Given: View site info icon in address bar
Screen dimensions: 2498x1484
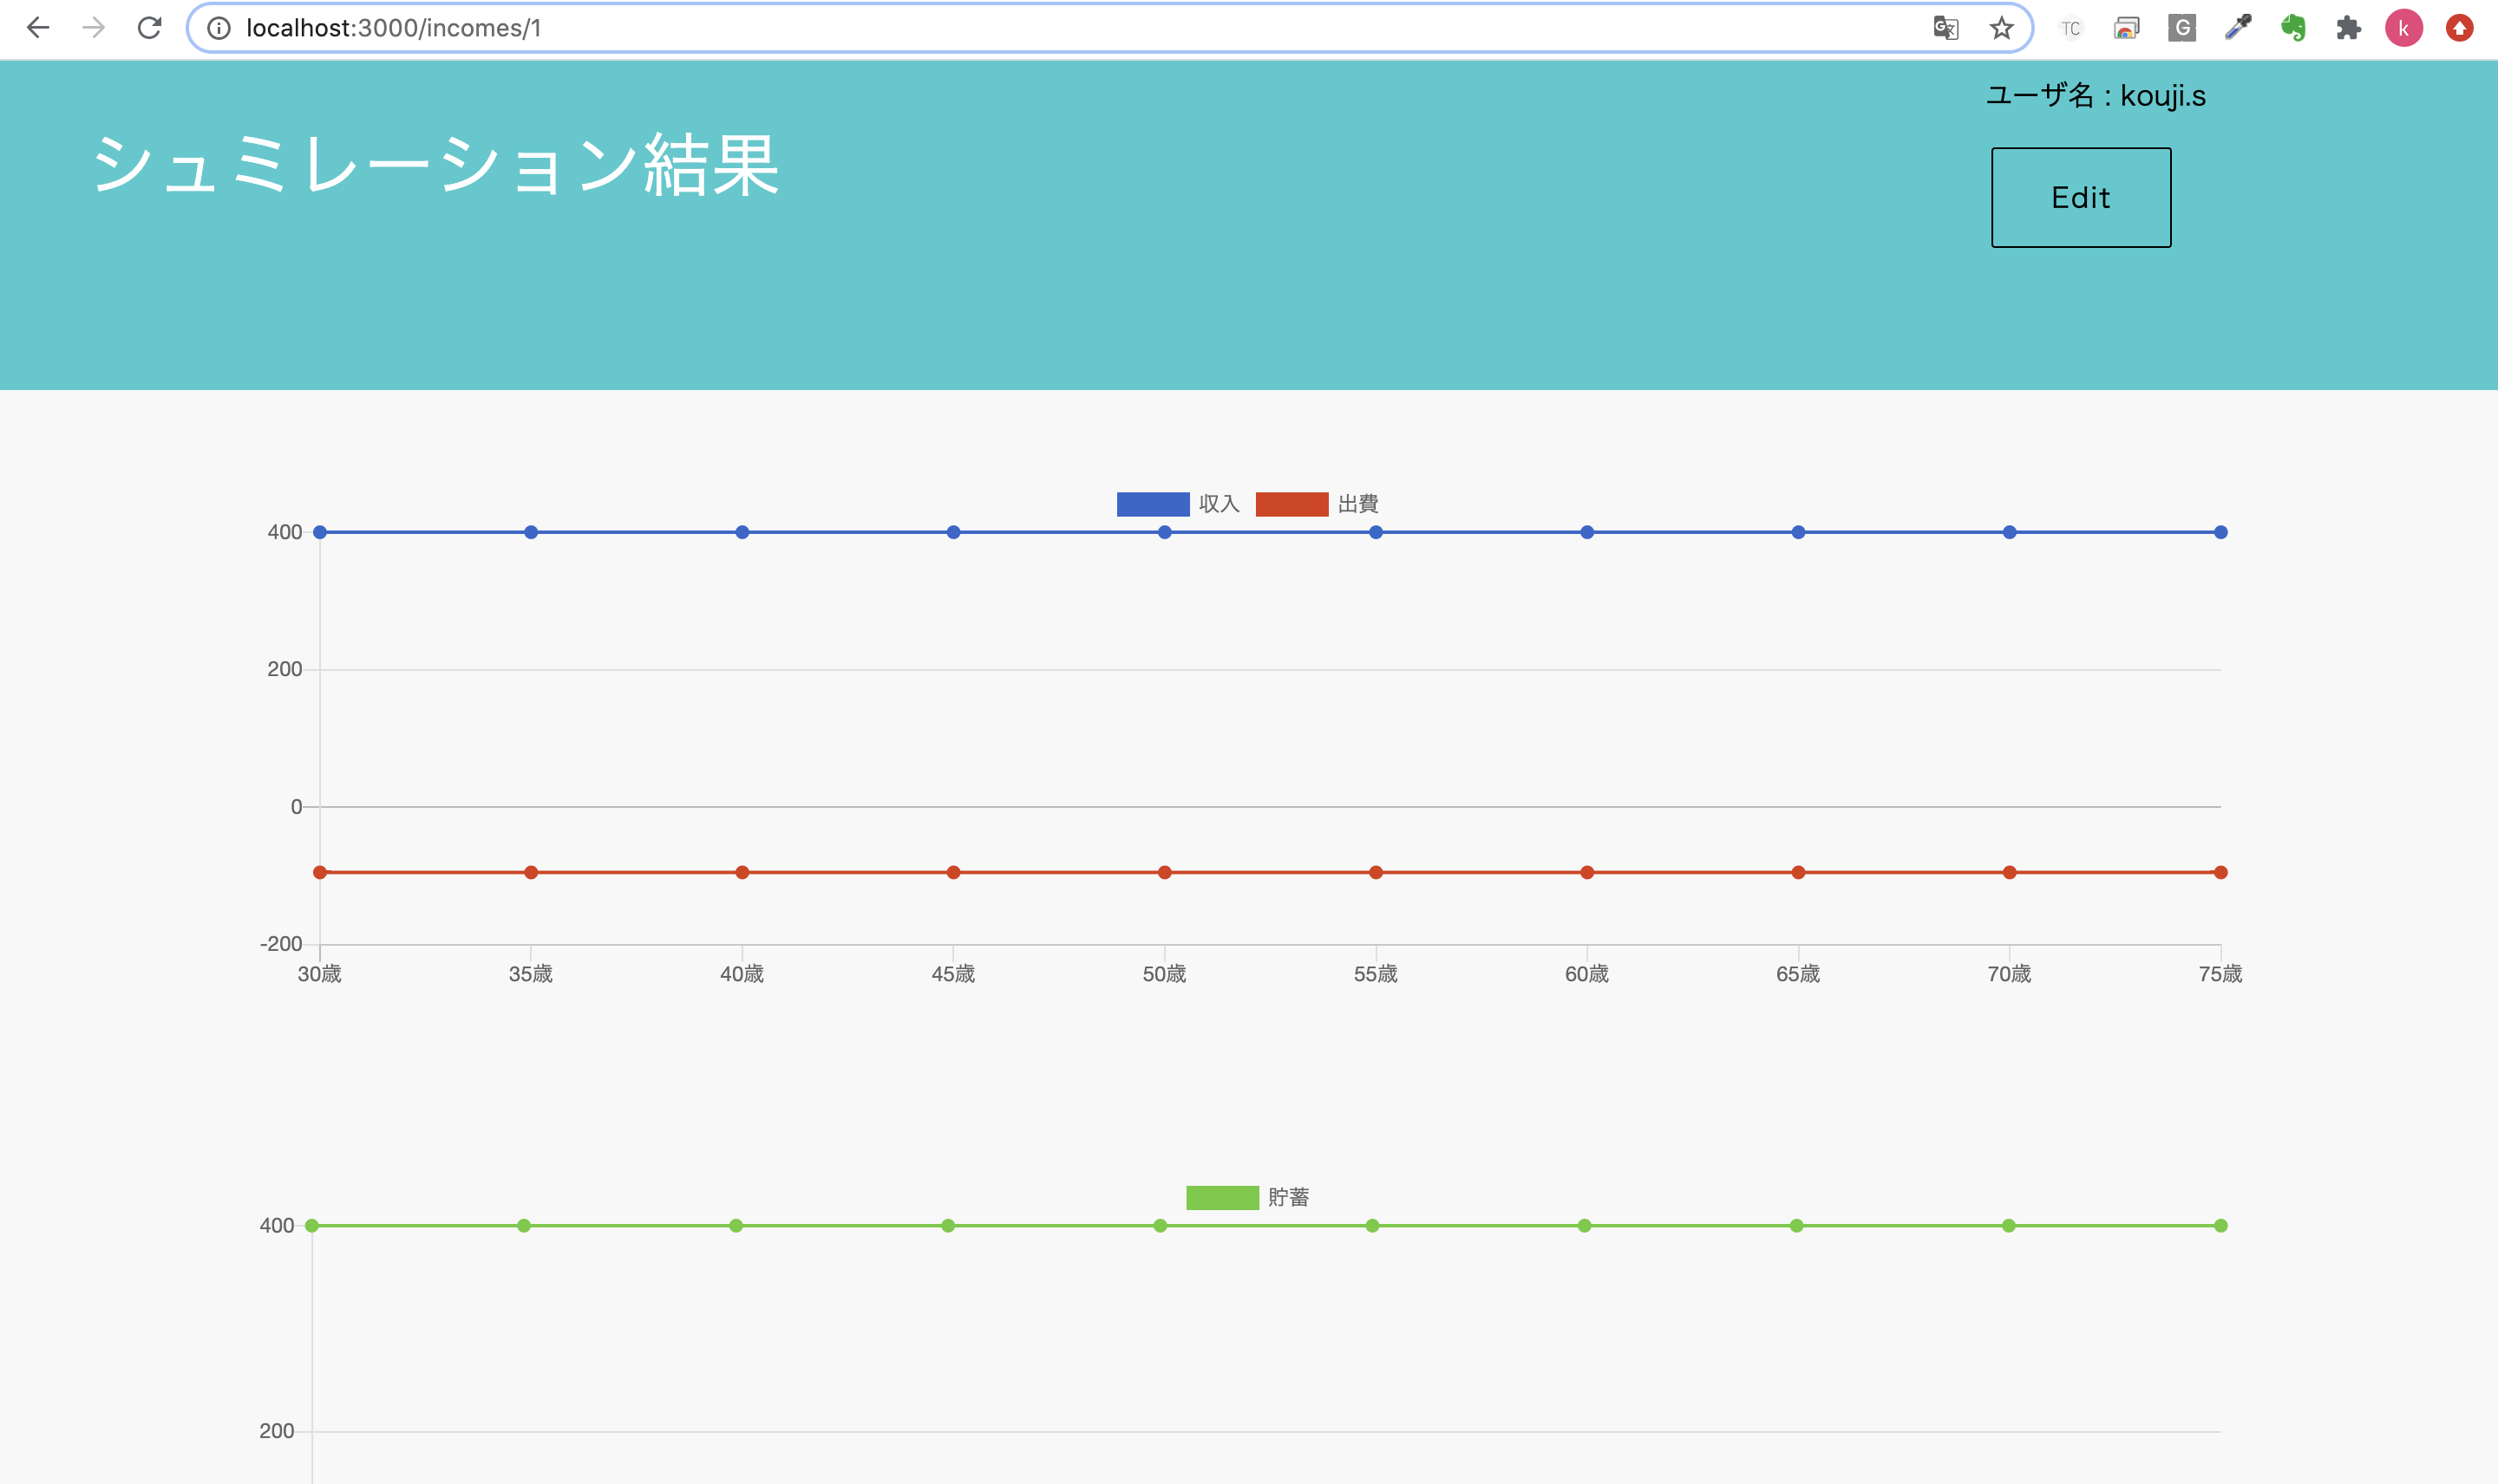Looking at the screenshot, I should tap(218, 28).
